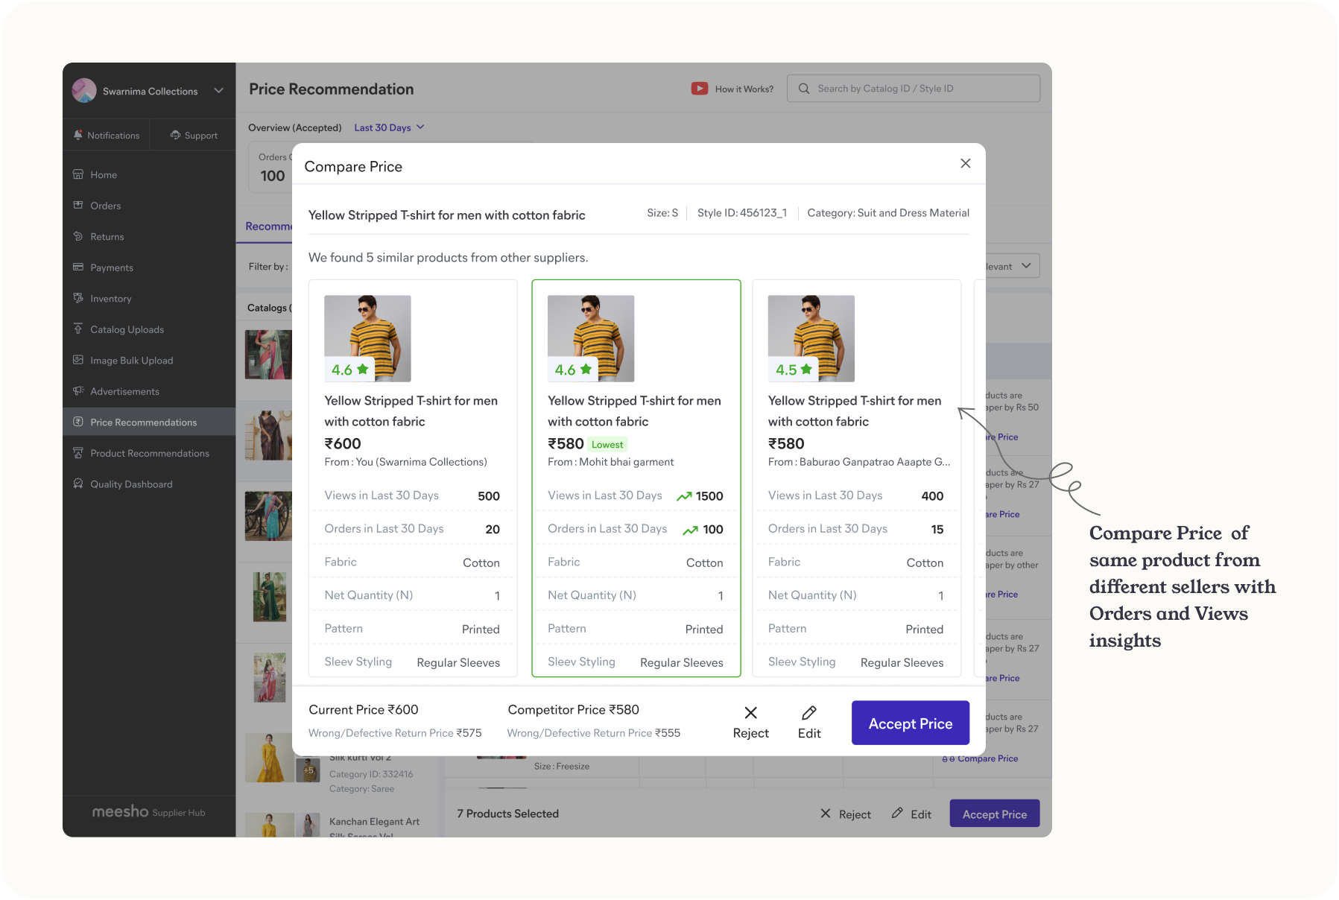1339x900 pixels.
Task: Click Orders trending-up arrow beside 100
Action: (691, 530)
